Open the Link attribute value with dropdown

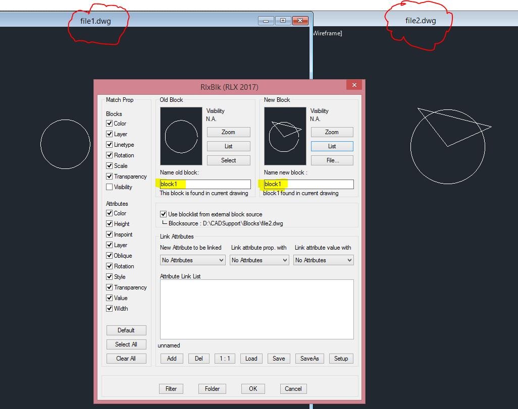coord(324,260)
